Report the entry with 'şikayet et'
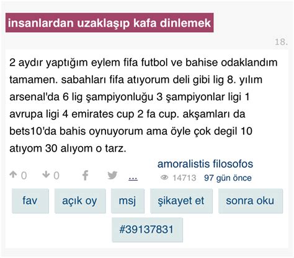Screen dimensions: 294x258 (181, 200)
